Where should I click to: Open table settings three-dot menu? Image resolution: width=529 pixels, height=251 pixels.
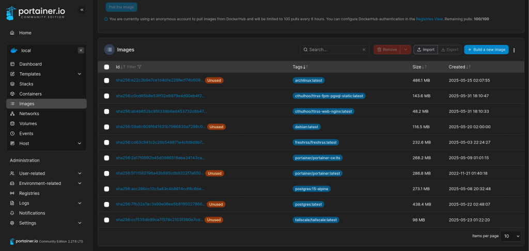(x=514, y=50)
